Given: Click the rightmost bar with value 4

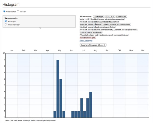Looking at the screenshot, I should pos(91,105).
